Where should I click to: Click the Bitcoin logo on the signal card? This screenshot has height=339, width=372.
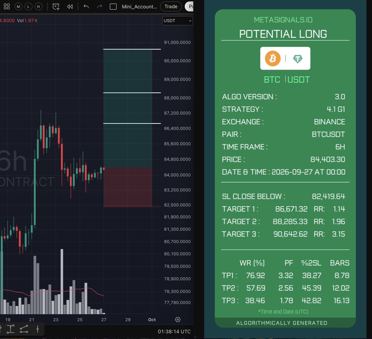pyautogui.click(x=272, y=58)
